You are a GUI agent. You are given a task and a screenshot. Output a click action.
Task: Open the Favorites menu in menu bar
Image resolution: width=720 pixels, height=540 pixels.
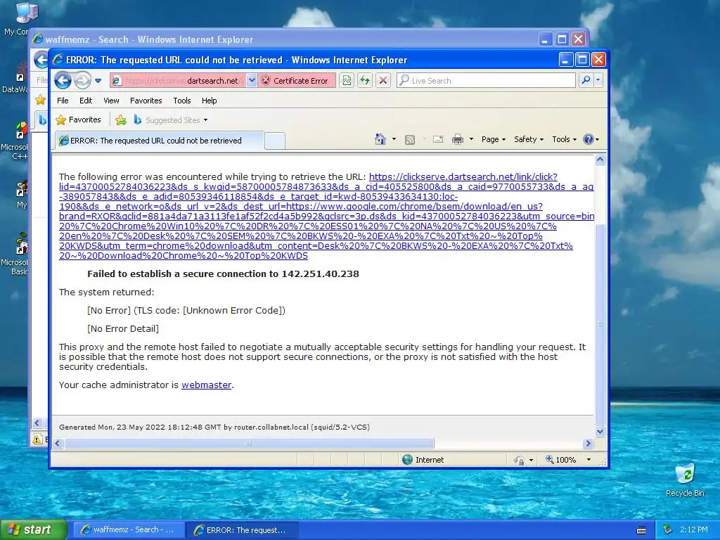[146, 101]
